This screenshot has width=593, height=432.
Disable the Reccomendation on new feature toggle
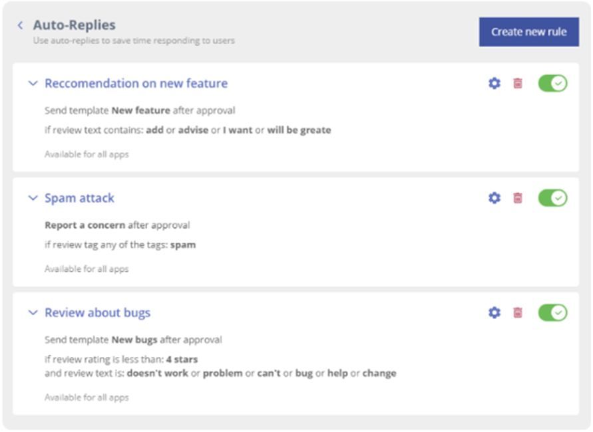tap(552, 84)
